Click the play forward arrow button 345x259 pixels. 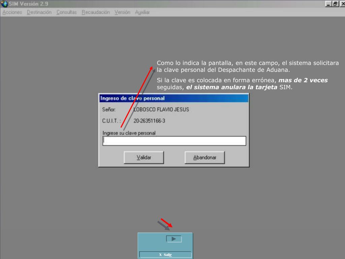[x=174, y=239]
